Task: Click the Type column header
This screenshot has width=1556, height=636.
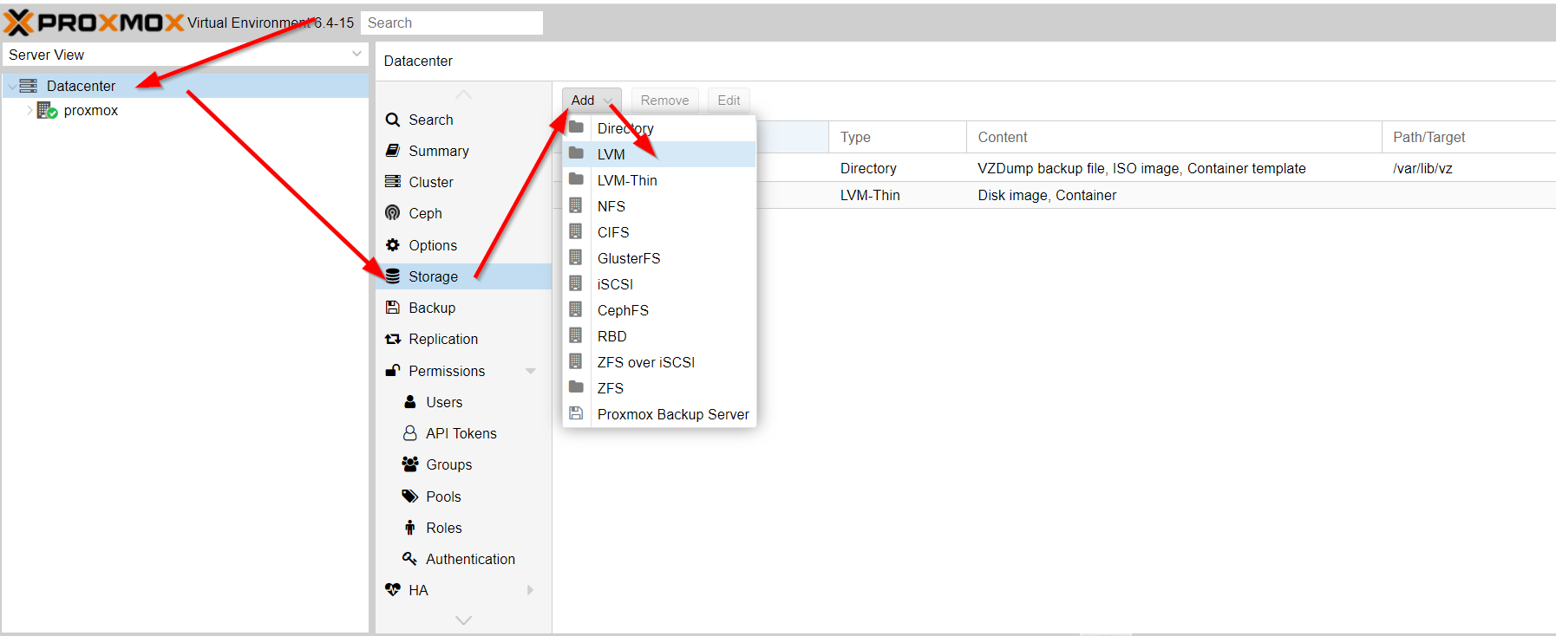Action: [898, 137]
